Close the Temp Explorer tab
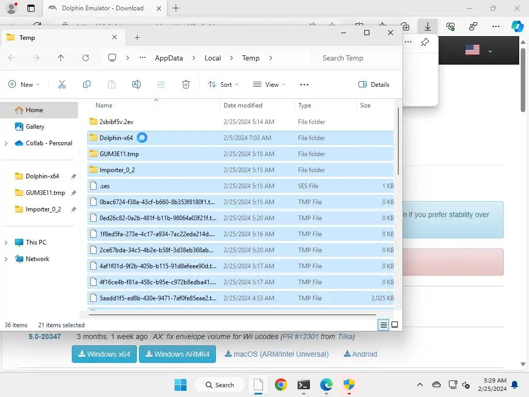Screen dimensions: 529x397 114,37
